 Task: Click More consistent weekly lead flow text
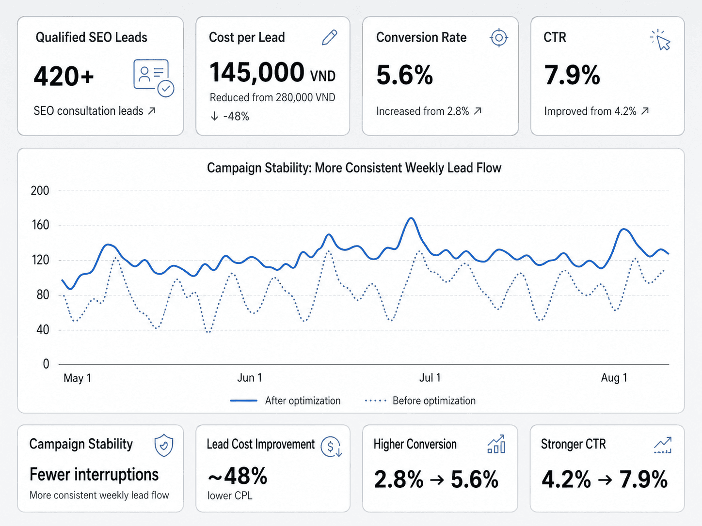click(99, 495)
